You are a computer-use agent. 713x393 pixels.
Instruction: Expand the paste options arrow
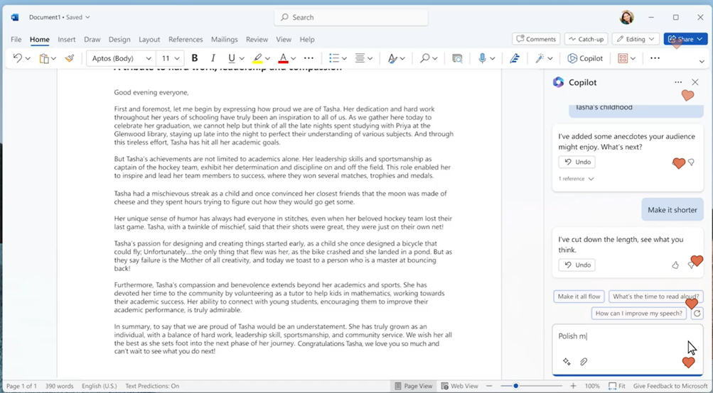[53, 58]
